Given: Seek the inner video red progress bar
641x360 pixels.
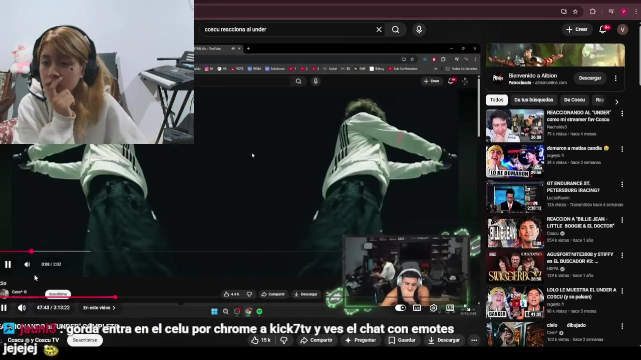Looking at the screenshot, I should pyautogui.click(x=45, y=251).
